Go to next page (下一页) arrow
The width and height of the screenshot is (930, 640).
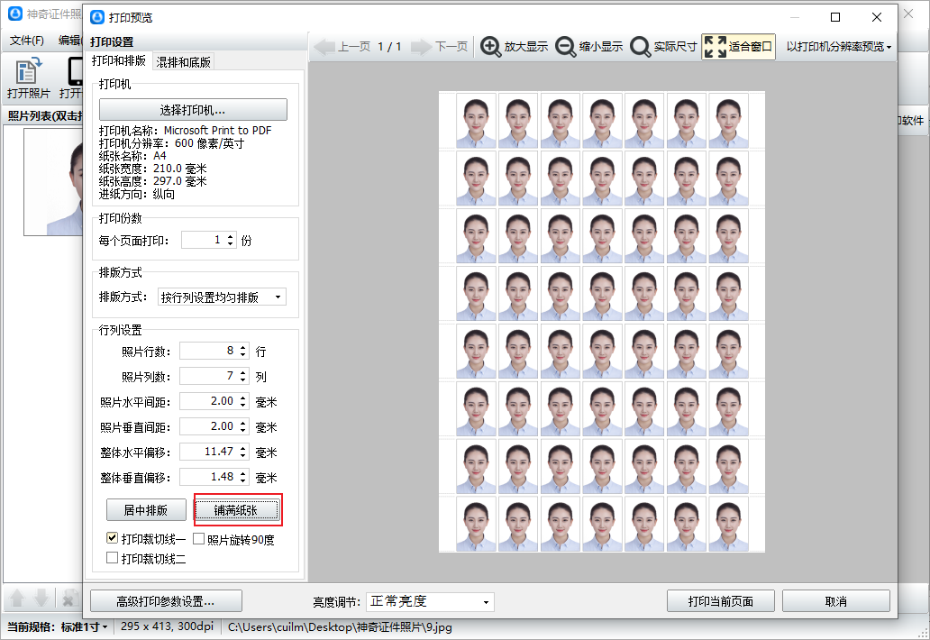pyautogui.click(x=423, y=47)
